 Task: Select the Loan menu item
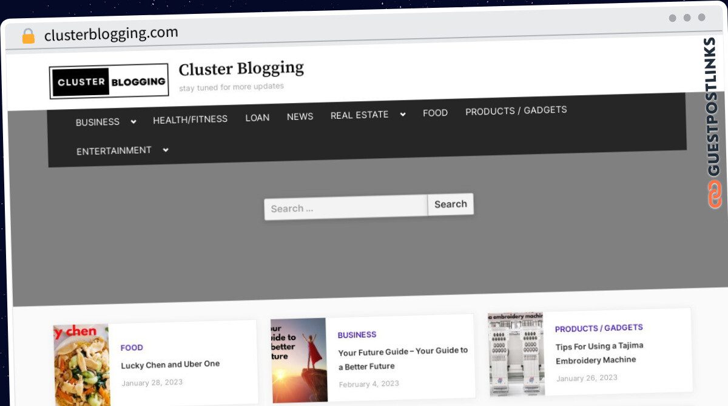coord(257,118)
